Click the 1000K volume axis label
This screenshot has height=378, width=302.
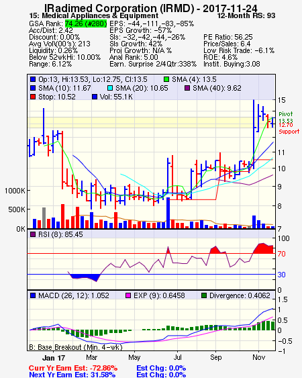[x=15, y=191]
